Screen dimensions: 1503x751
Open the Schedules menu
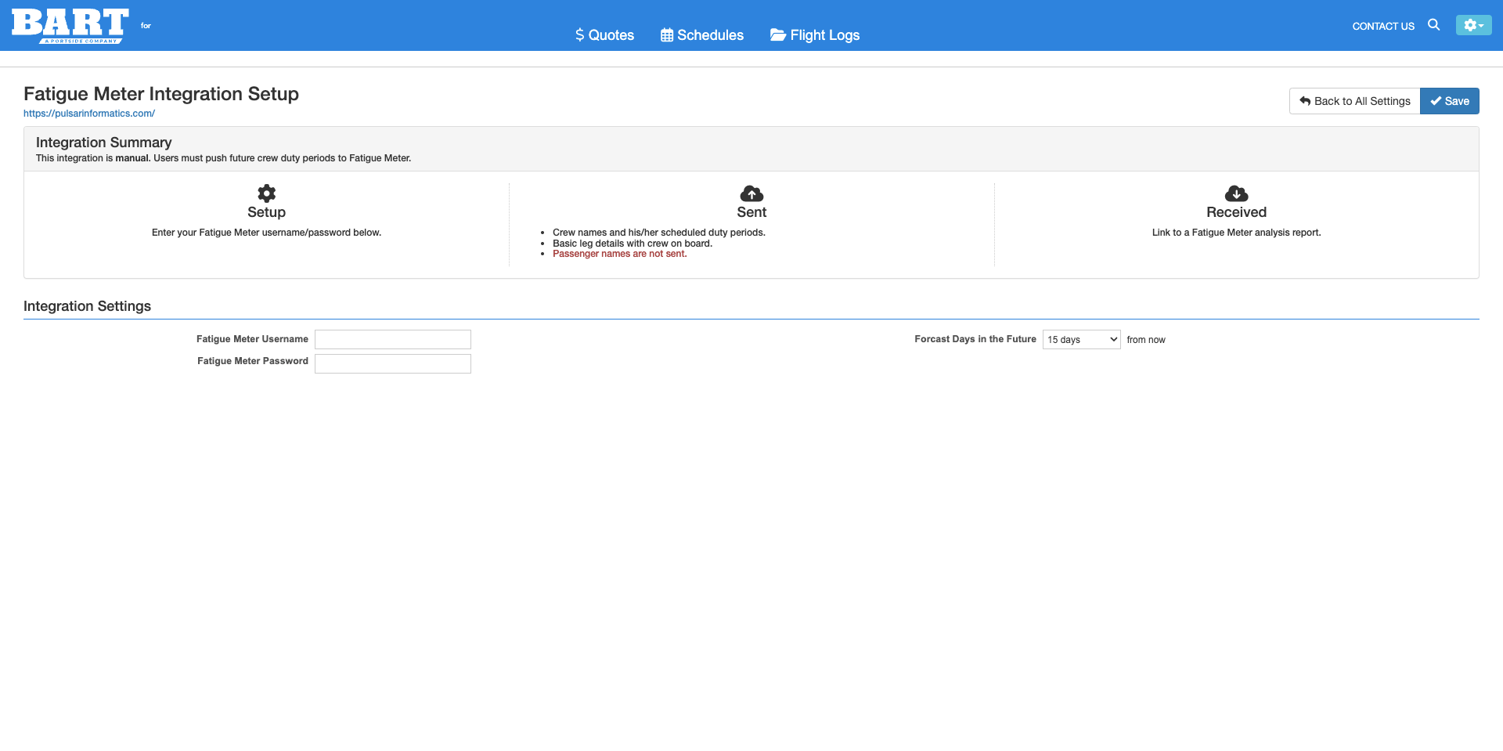pos(702,35)
